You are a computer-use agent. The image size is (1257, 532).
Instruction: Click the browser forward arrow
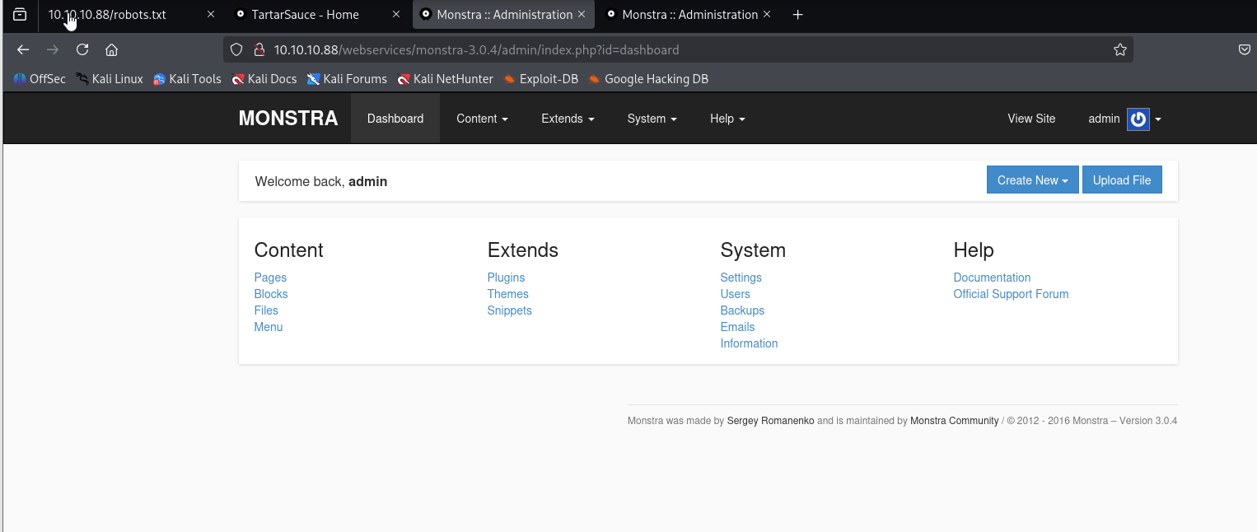click(x=53, y=49)
